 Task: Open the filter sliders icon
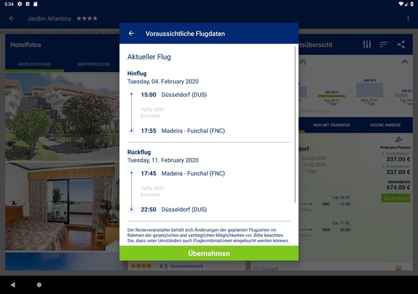pyautogui.click(x=367, y=45)
